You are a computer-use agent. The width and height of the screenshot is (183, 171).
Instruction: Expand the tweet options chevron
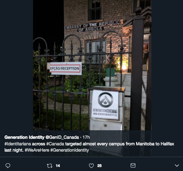click(x=177, y=166)
